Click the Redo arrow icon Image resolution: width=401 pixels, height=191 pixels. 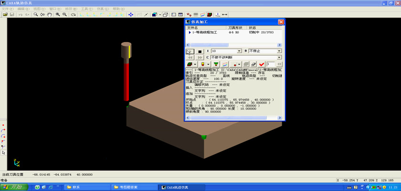[x=27, y=15]
